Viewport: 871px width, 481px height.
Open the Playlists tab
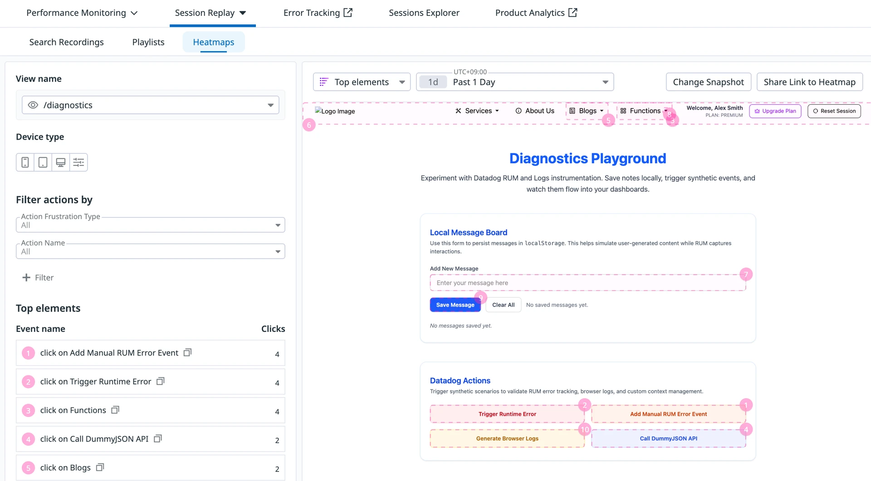(148, 42)
